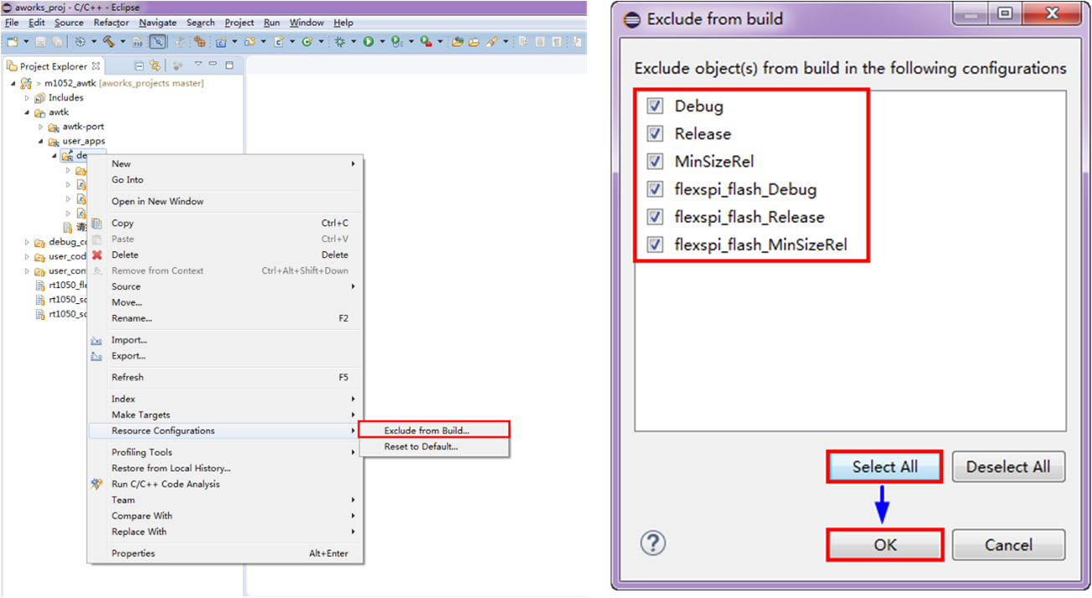Click the Build hammer icon in toolbar
Viewport: 1092px width, 598px height.
(108, 41)
